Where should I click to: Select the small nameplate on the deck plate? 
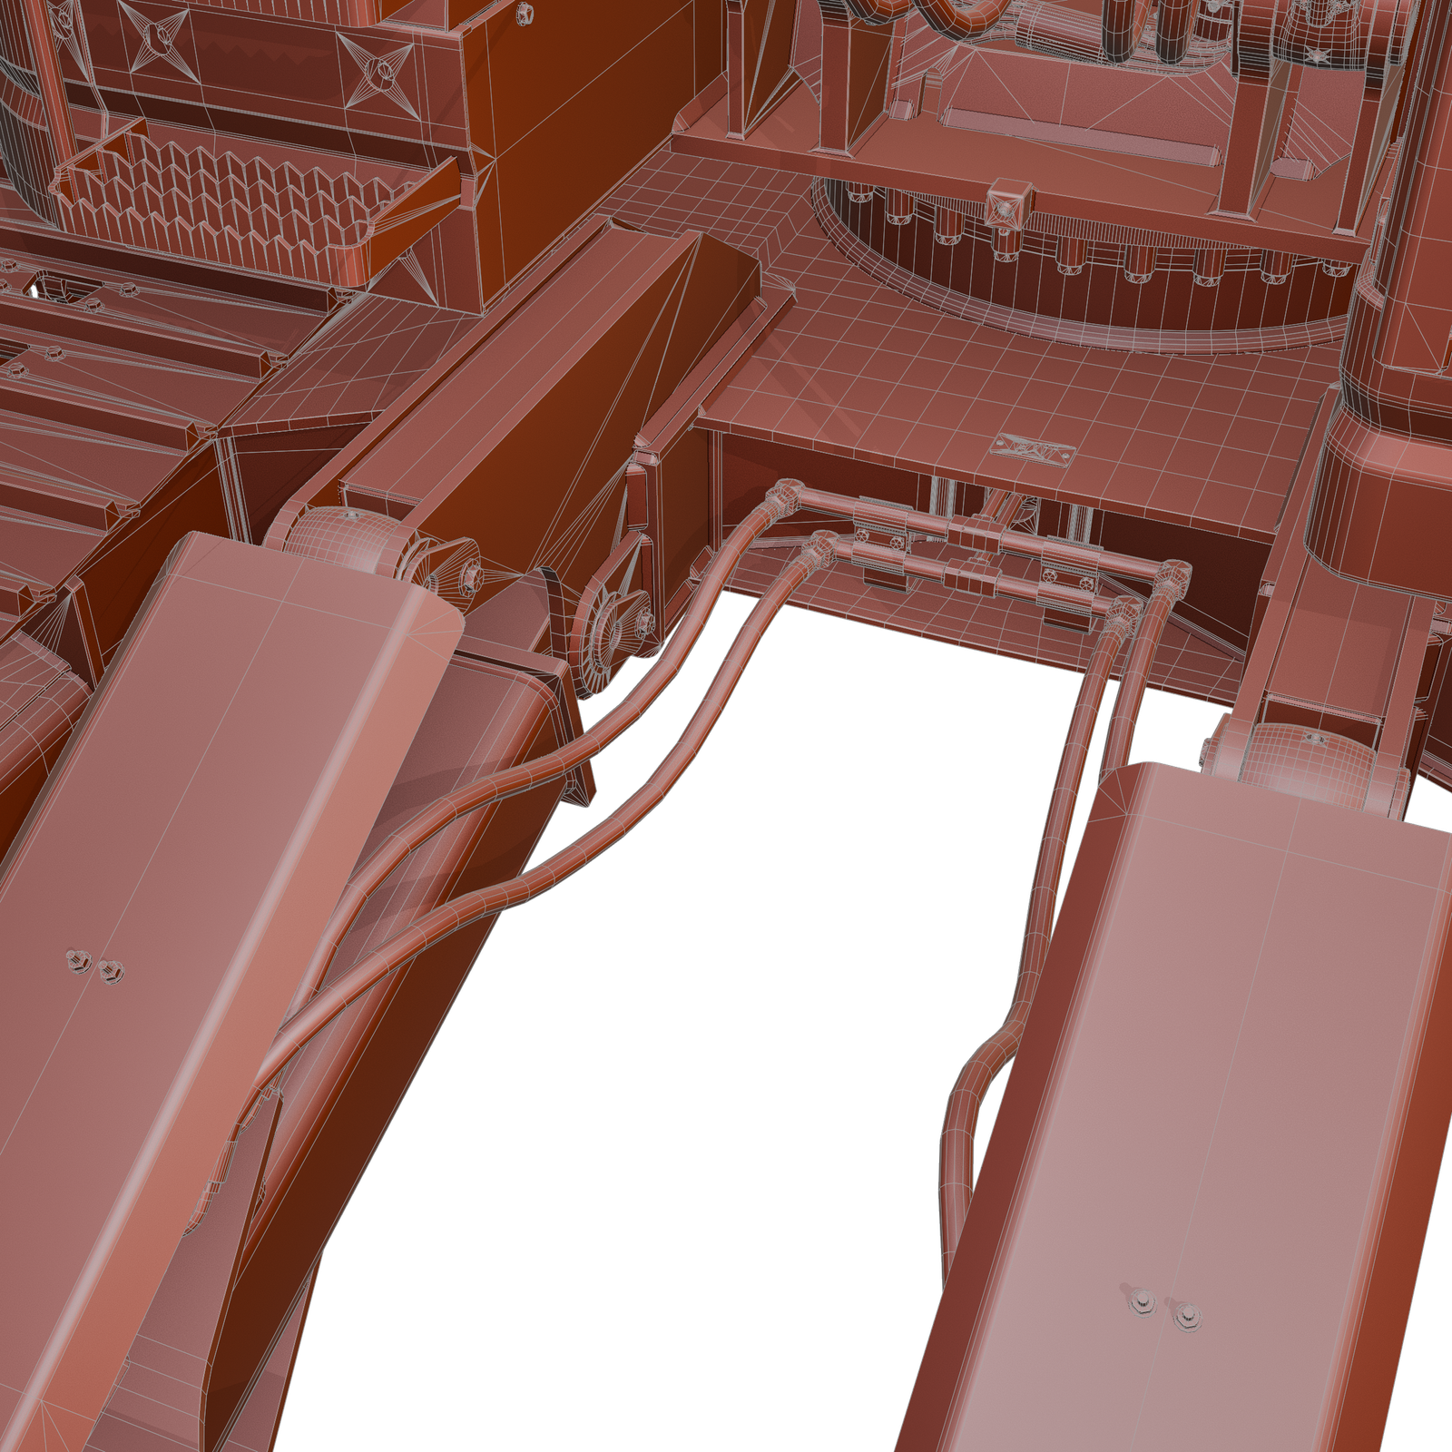1032,448
